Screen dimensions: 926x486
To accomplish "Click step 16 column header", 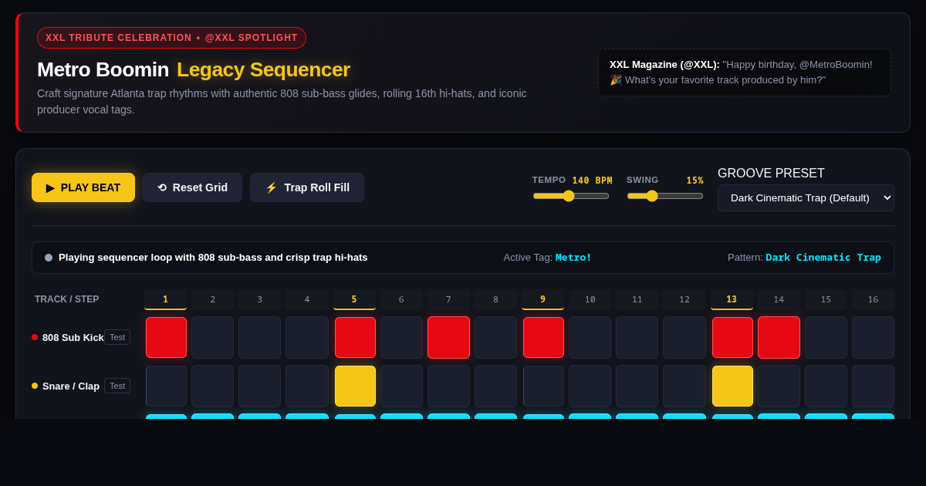I will [x=873, y=299].
